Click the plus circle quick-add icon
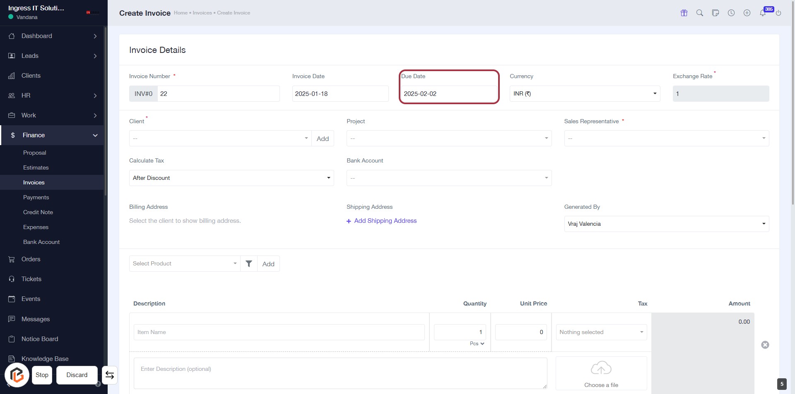The width and height of the screenshot is (795, 394). coord(747,13)
